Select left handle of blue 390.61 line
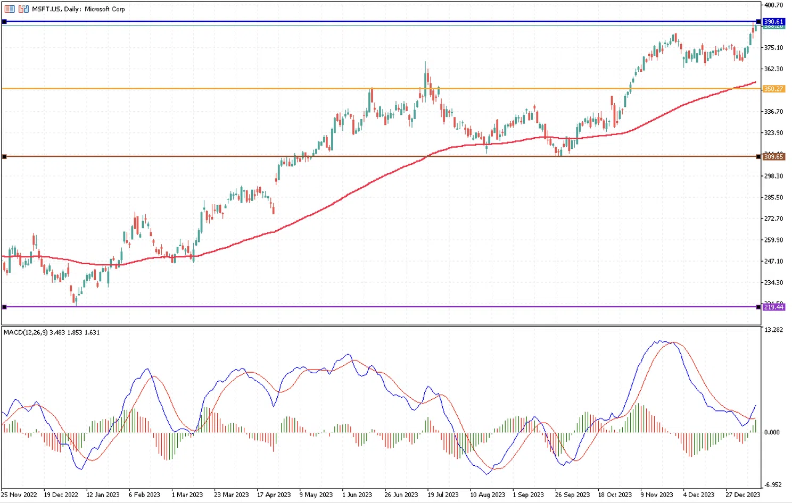Screen dimensions: 792x503 coord(4,22)
